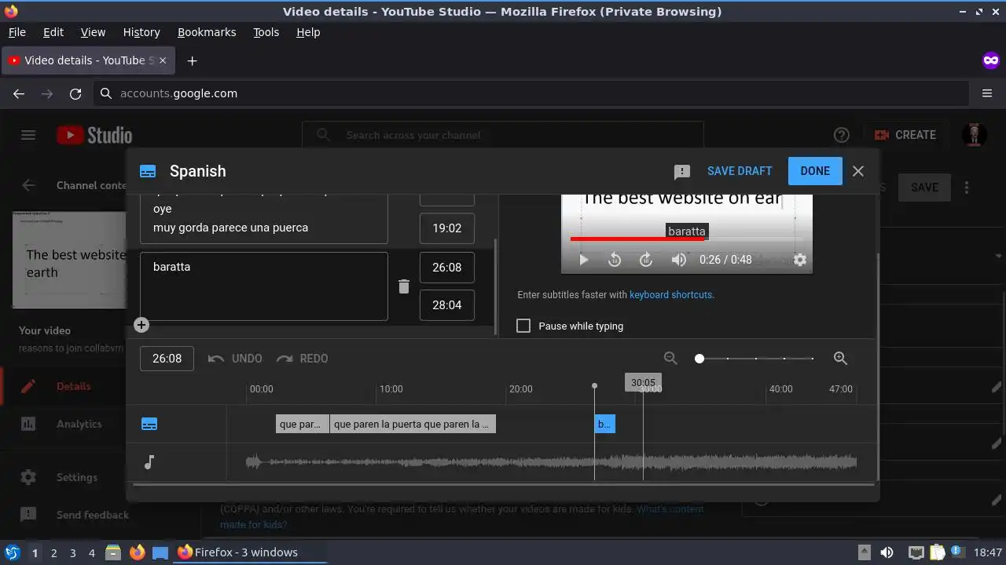
Task: Open the Firefox application menu
Action: tap(987, 93)
